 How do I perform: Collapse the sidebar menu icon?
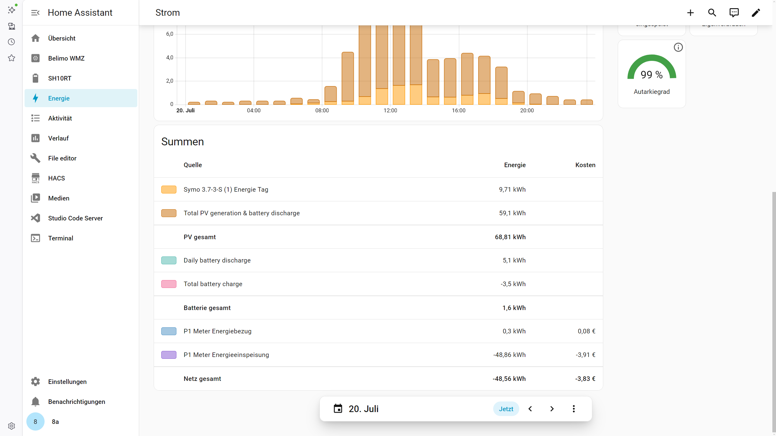coord(35,13)
